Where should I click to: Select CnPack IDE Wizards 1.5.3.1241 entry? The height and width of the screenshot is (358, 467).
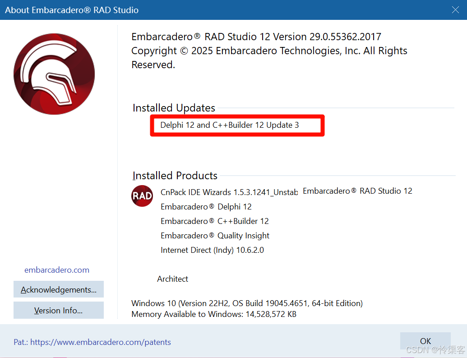[229, 192]
